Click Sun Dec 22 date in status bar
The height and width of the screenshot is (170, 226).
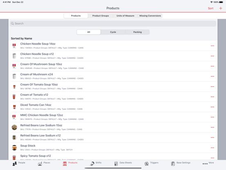pos(18,2)
